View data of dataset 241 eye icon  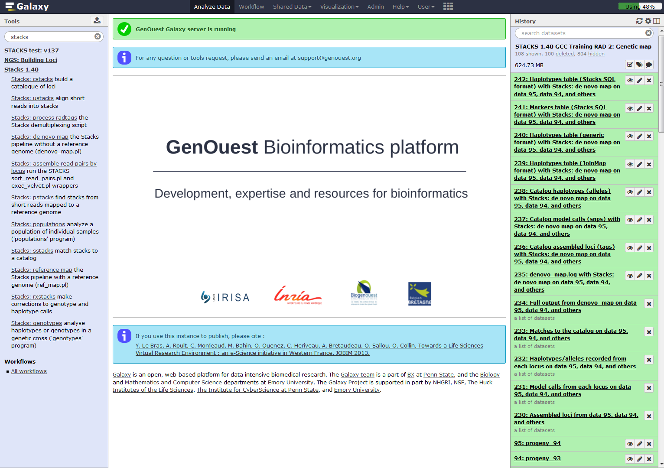coord(630,108)
